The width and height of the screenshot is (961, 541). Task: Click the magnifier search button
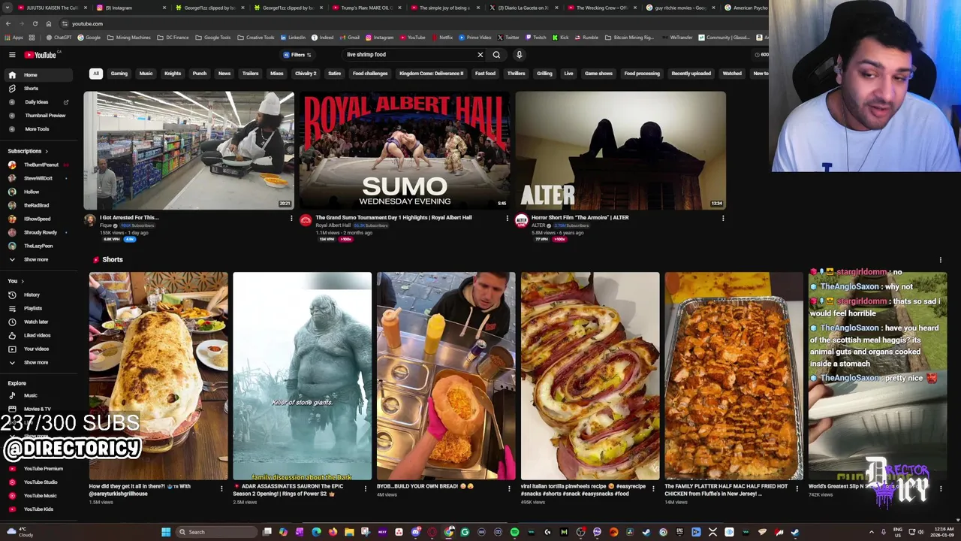coord(496,55)
